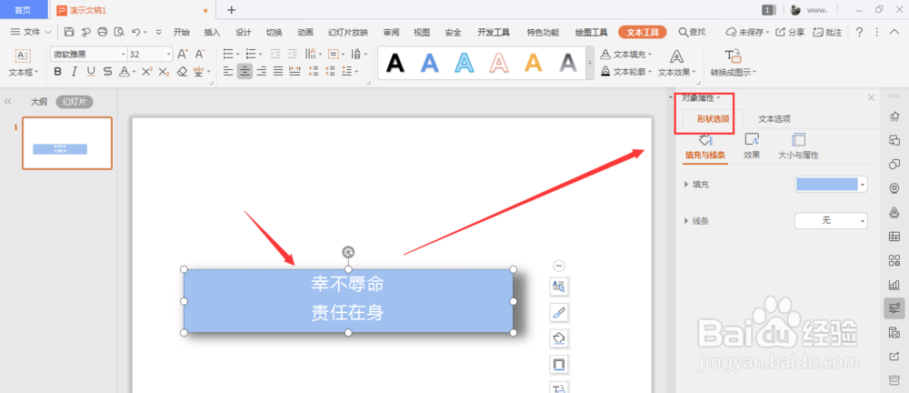Screen dimensions: 909x393
Task: Click the 分享 share button
Action: pos(790,32)
